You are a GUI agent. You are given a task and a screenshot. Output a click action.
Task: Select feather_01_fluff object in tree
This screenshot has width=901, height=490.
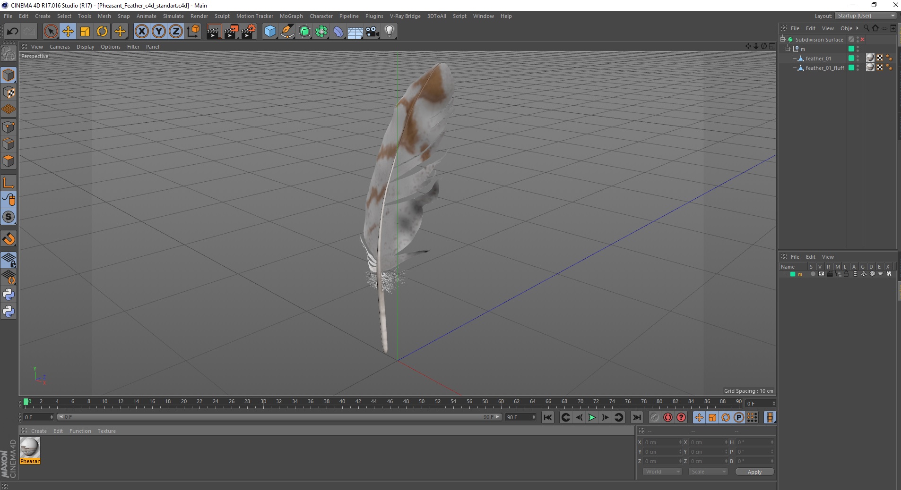click(825, 68)
